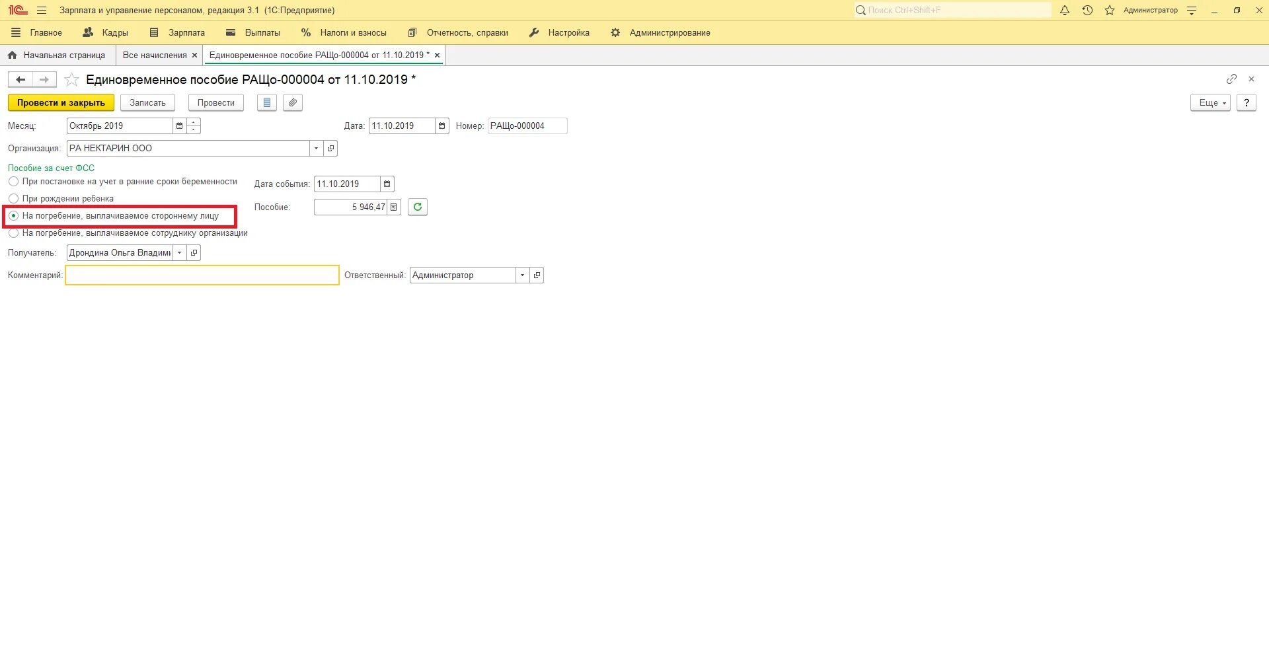Close the Все начисления tab

[x=194, y=55]
